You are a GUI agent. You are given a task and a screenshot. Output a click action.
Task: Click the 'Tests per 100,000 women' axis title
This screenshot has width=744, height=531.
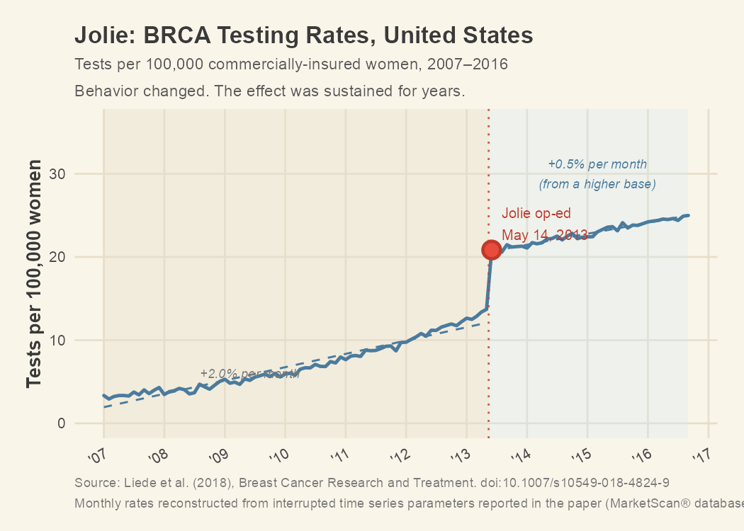[34, 274]
